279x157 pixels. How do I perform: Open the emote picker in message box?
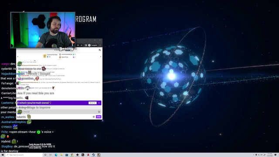pos(99,112)
